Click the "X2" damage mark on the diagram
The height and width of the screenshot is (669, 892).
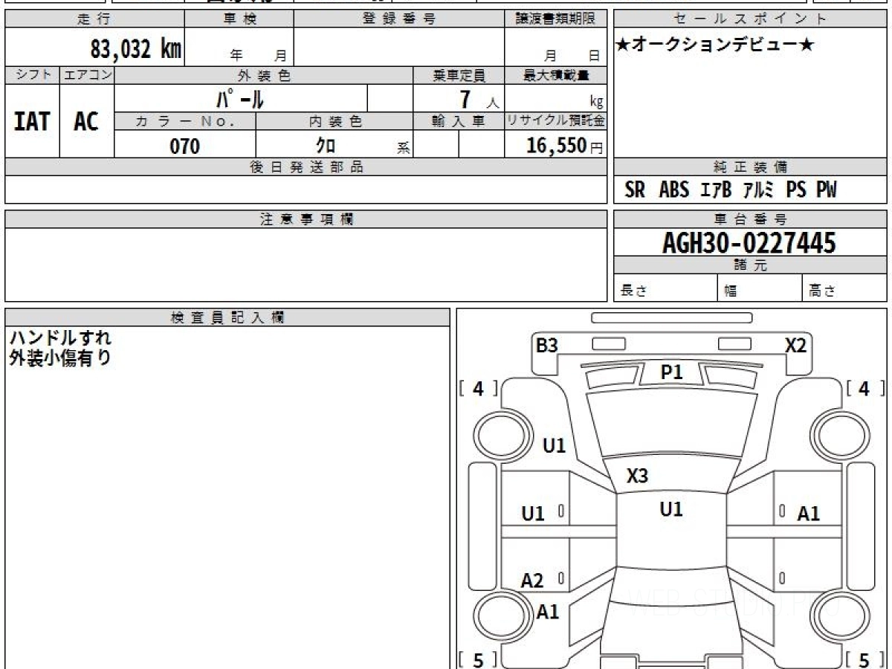(x=795, y=345)
